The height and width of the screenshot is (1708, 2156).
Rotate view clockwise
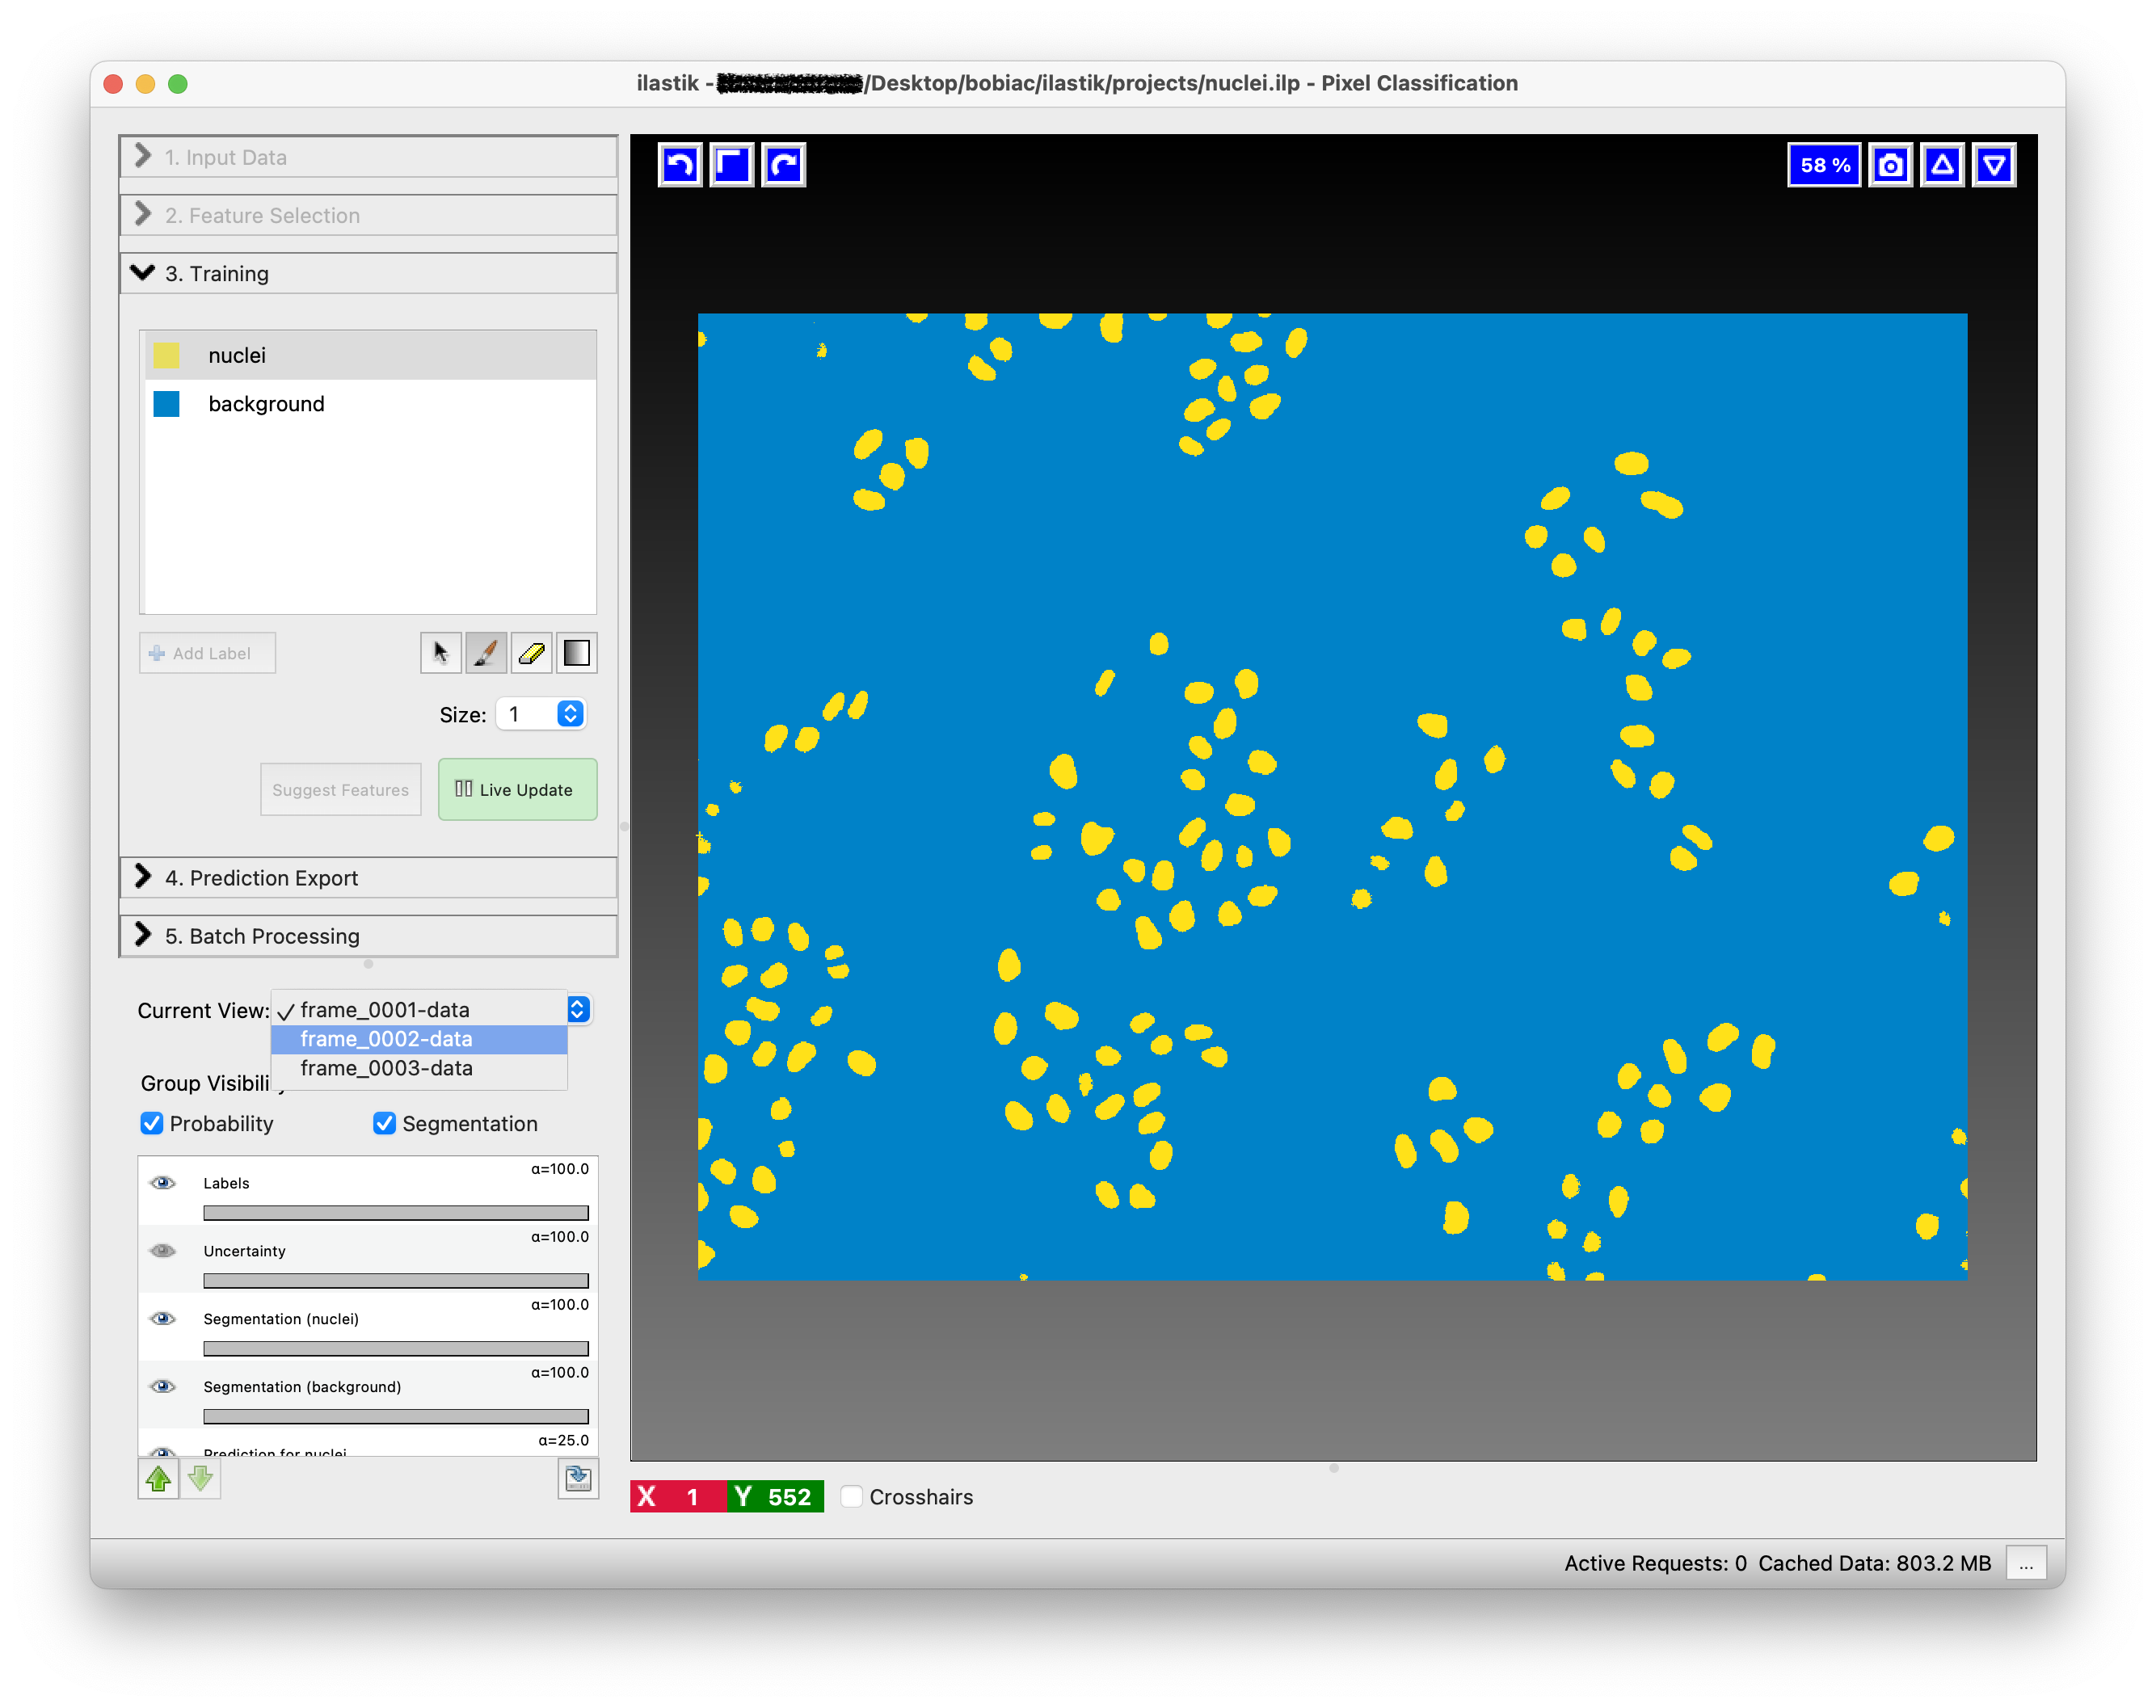click(x=784, y=165)
